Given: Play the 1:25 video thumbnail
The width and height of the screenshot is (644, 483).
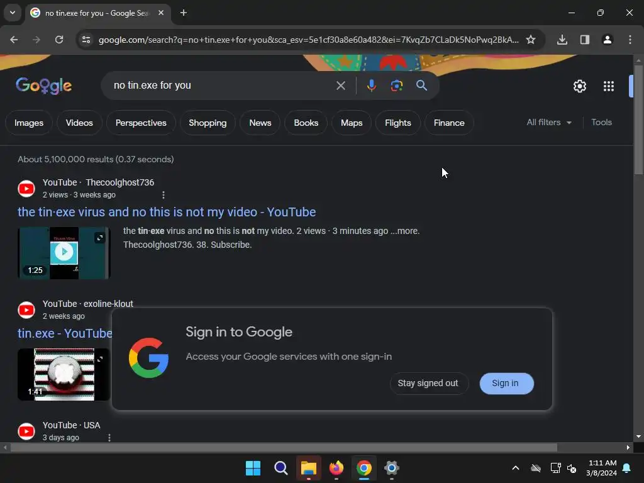Looking at the screenshot, I should 64,253.
